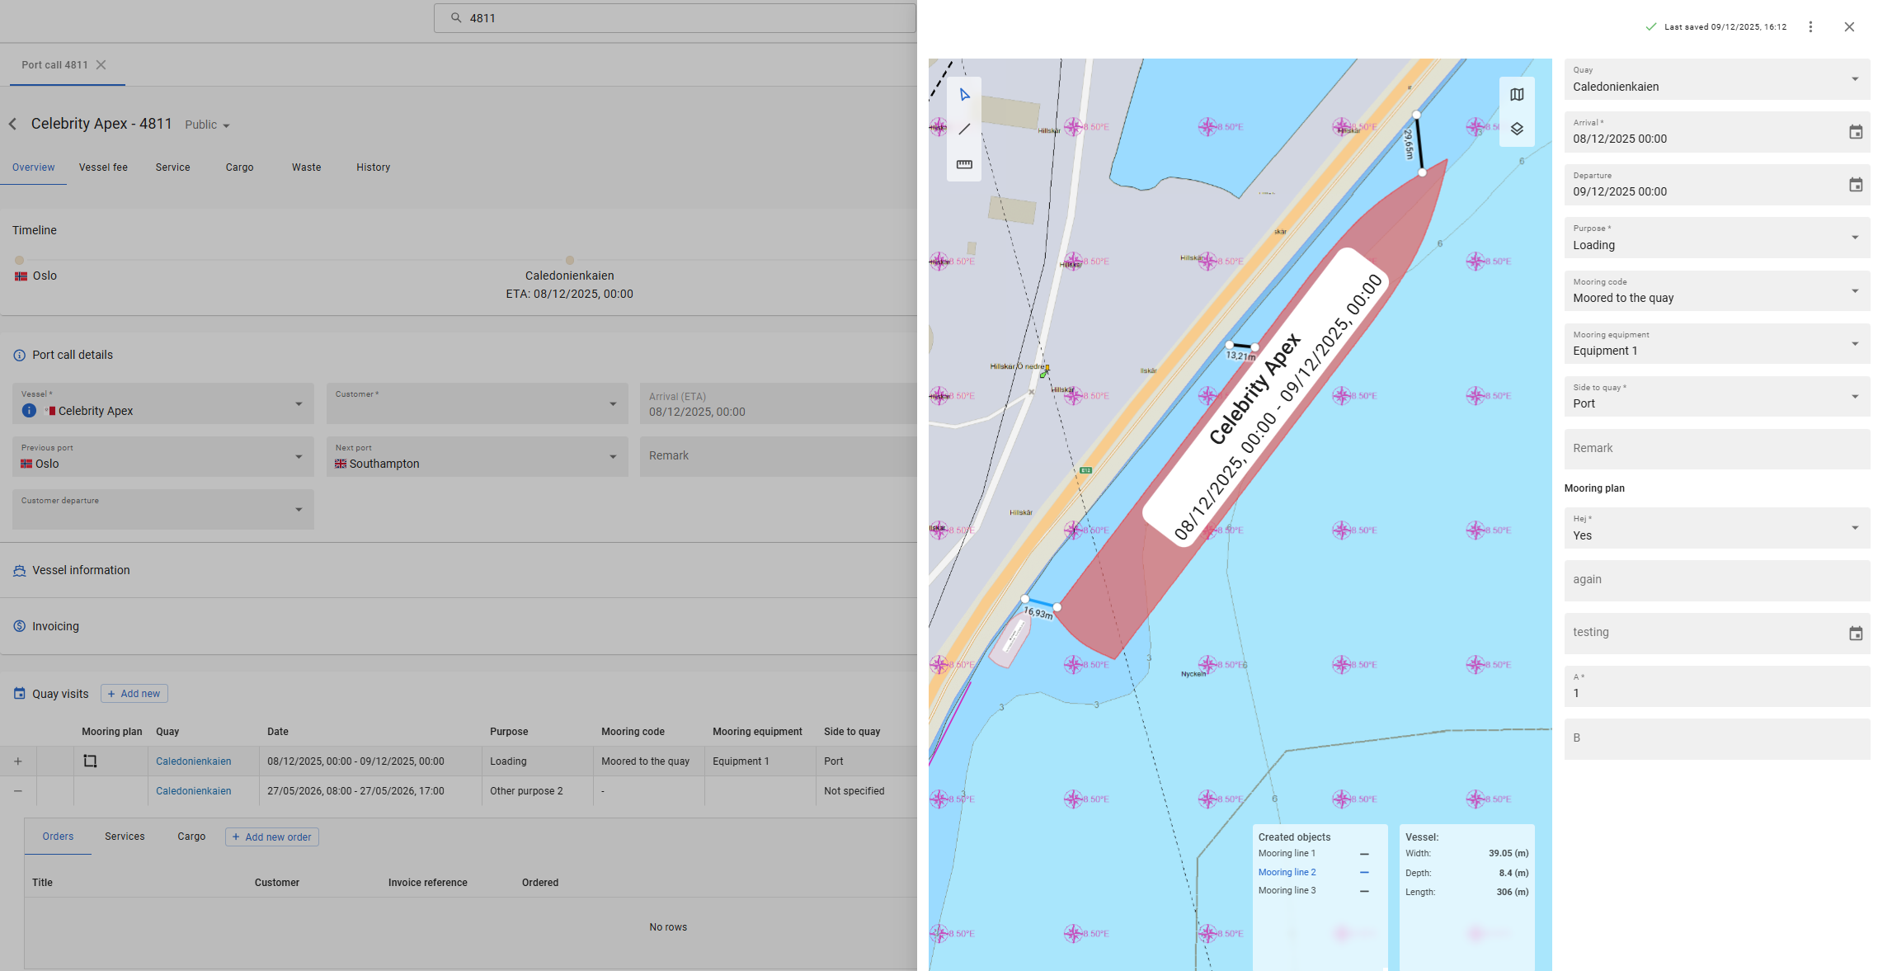This screenshot has width=1878, height=971.
Task: Click the Remark input field
Action: (x=1716, y=449)
